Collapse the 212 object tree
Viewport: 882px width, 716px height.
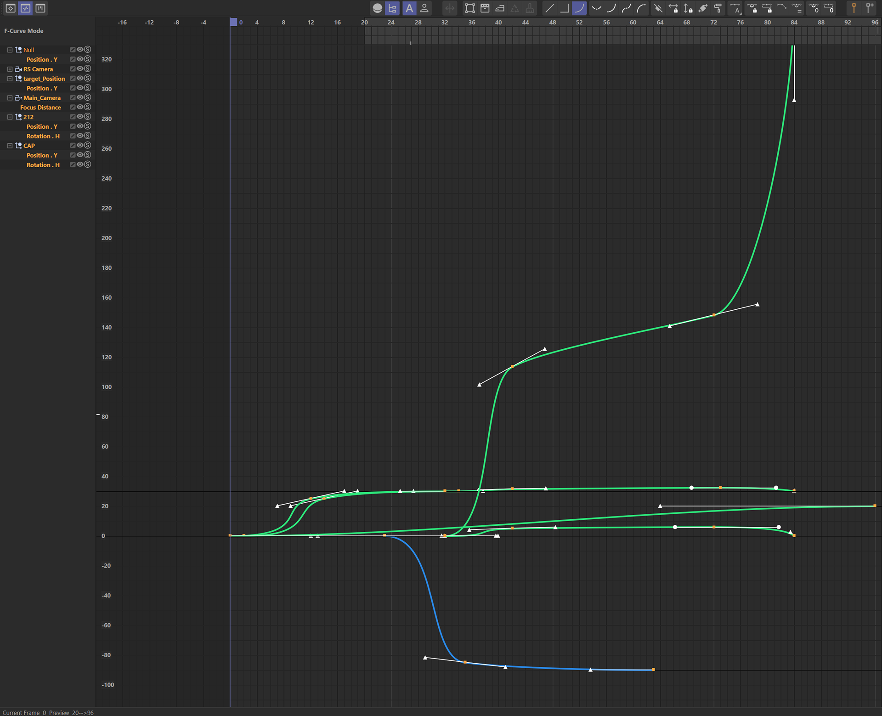[10, 117]
